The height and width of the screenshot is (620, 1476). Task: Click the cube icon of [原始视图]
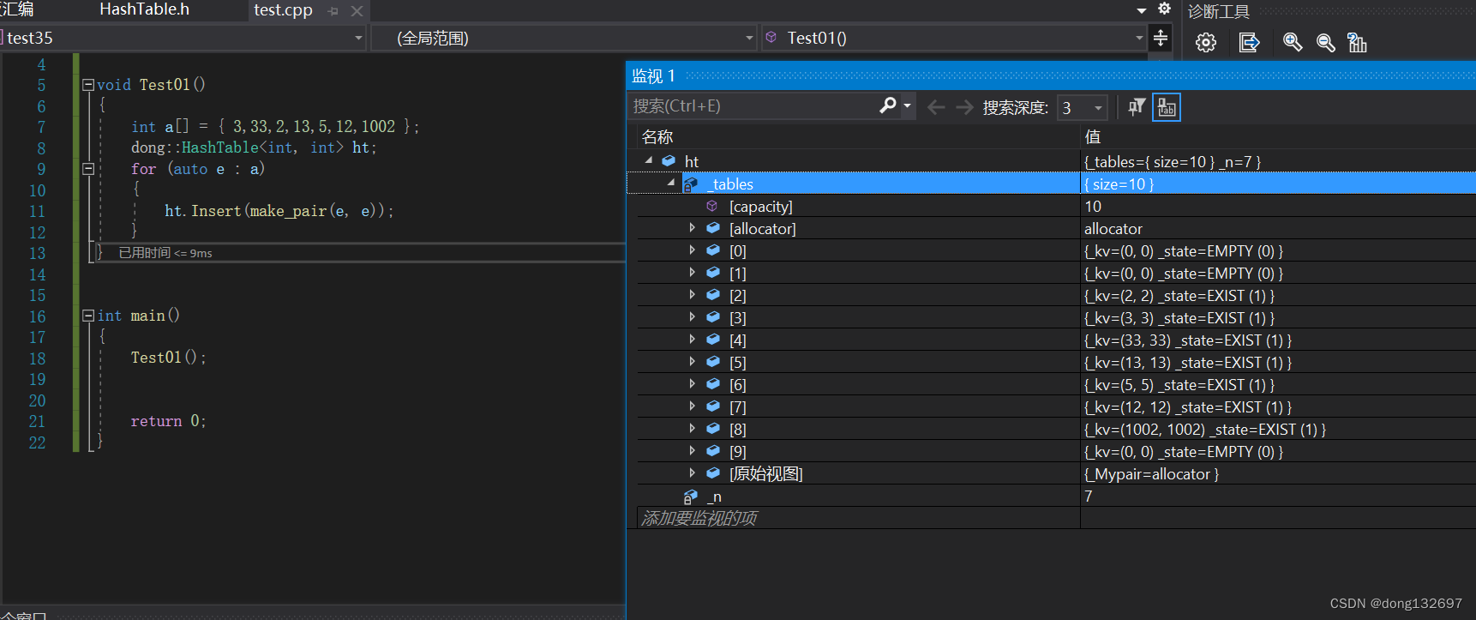click(x=713, y=473)
